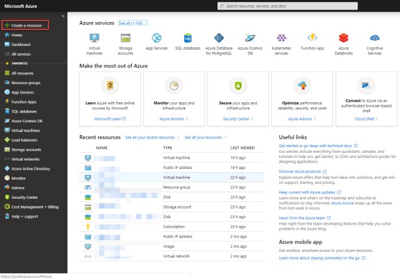Viewport: 400px width, 279px height.
Task: Open Azure Cosmos DB service icon
Action: coord(250,38)
